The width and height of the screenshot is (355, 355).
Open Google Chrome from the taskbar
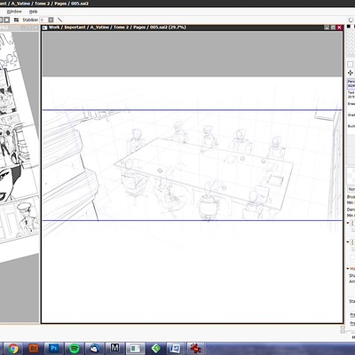[x=13, y=349]
